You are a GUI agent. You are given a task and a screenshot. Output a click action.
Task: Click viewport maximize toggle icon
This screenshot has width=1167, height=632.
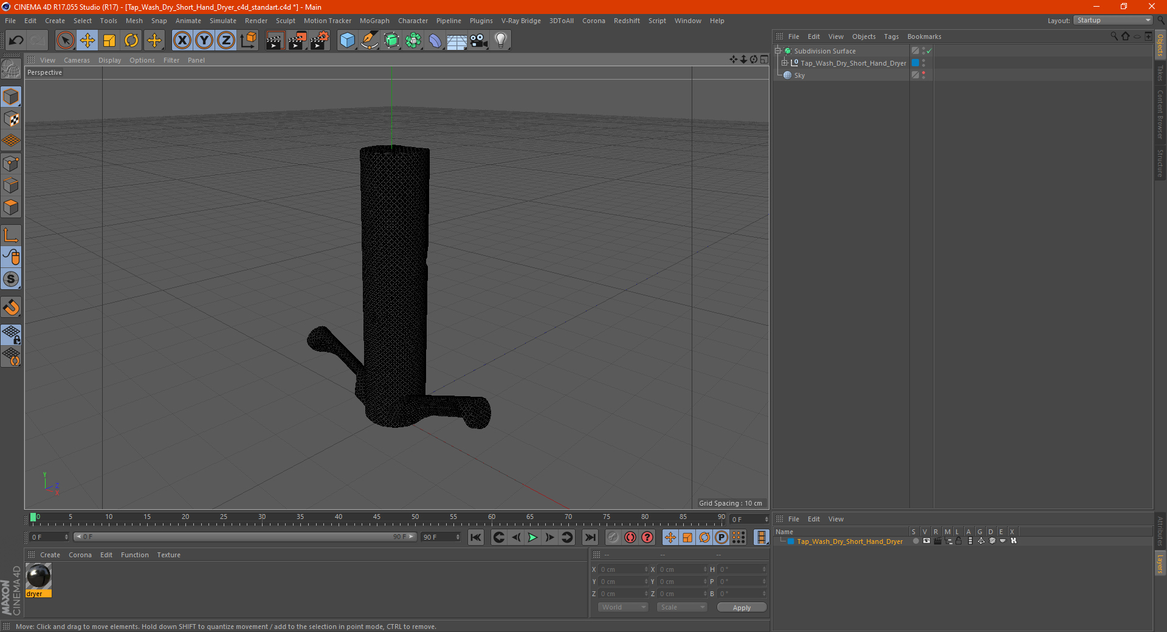[x=764, y=60]
